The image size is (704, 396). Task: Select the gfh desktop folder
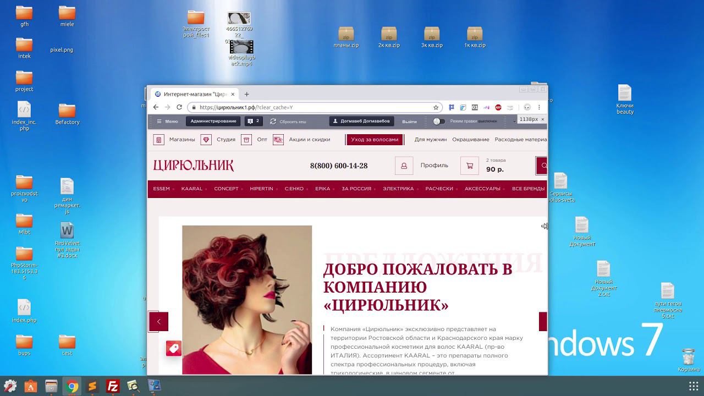[24, 16]
